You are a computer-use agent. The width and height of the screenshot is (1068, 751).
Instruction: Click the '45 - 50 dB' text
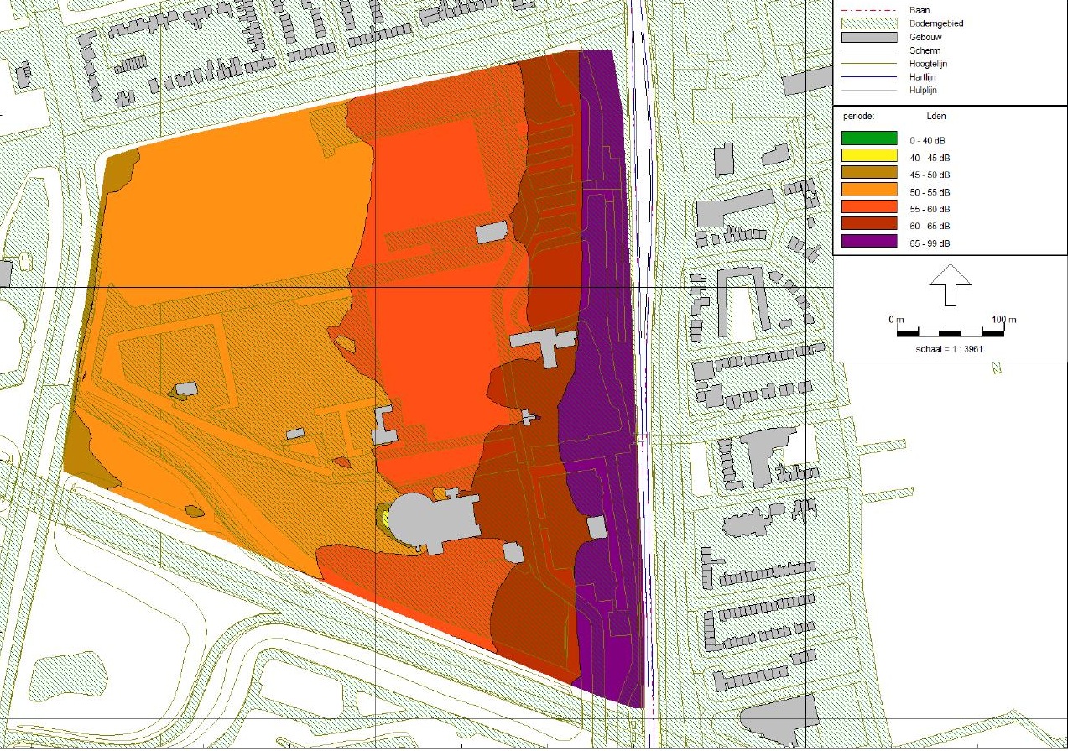pos(930,175)
